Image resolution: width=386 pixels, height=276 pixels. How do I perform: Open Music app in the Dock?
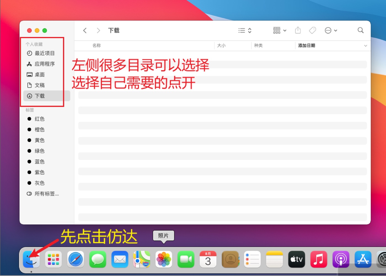coord(318,259)
